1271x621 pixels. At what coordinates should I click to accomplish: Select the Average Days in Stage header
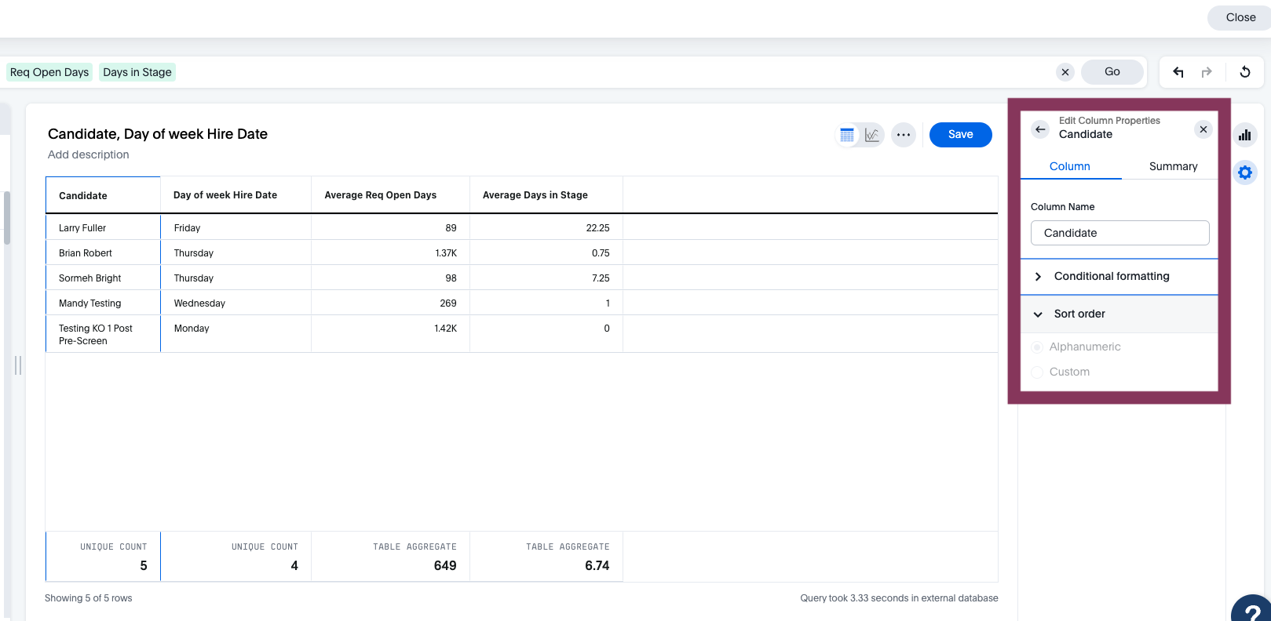click(546, 195)
